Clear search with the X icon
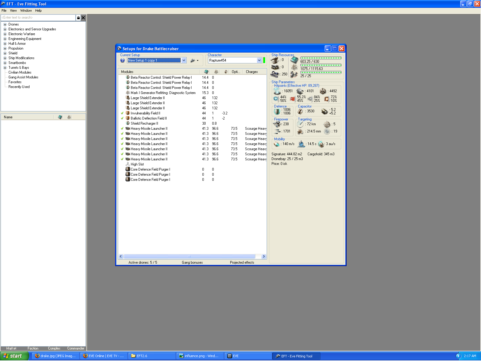 [83, 18]
